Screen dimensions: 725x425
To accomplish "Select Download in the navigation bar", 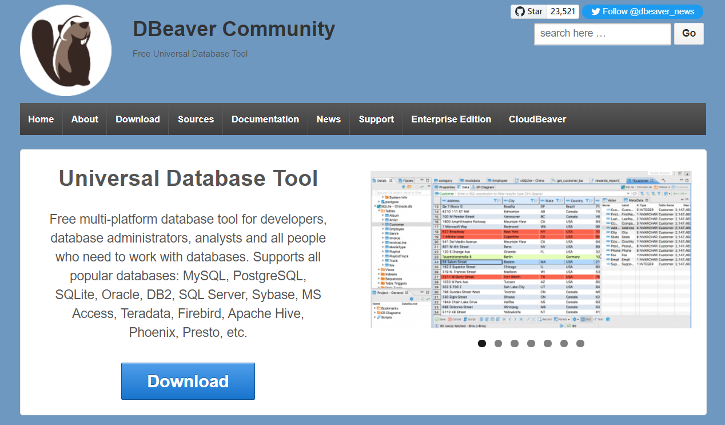I will pos(138,119).
